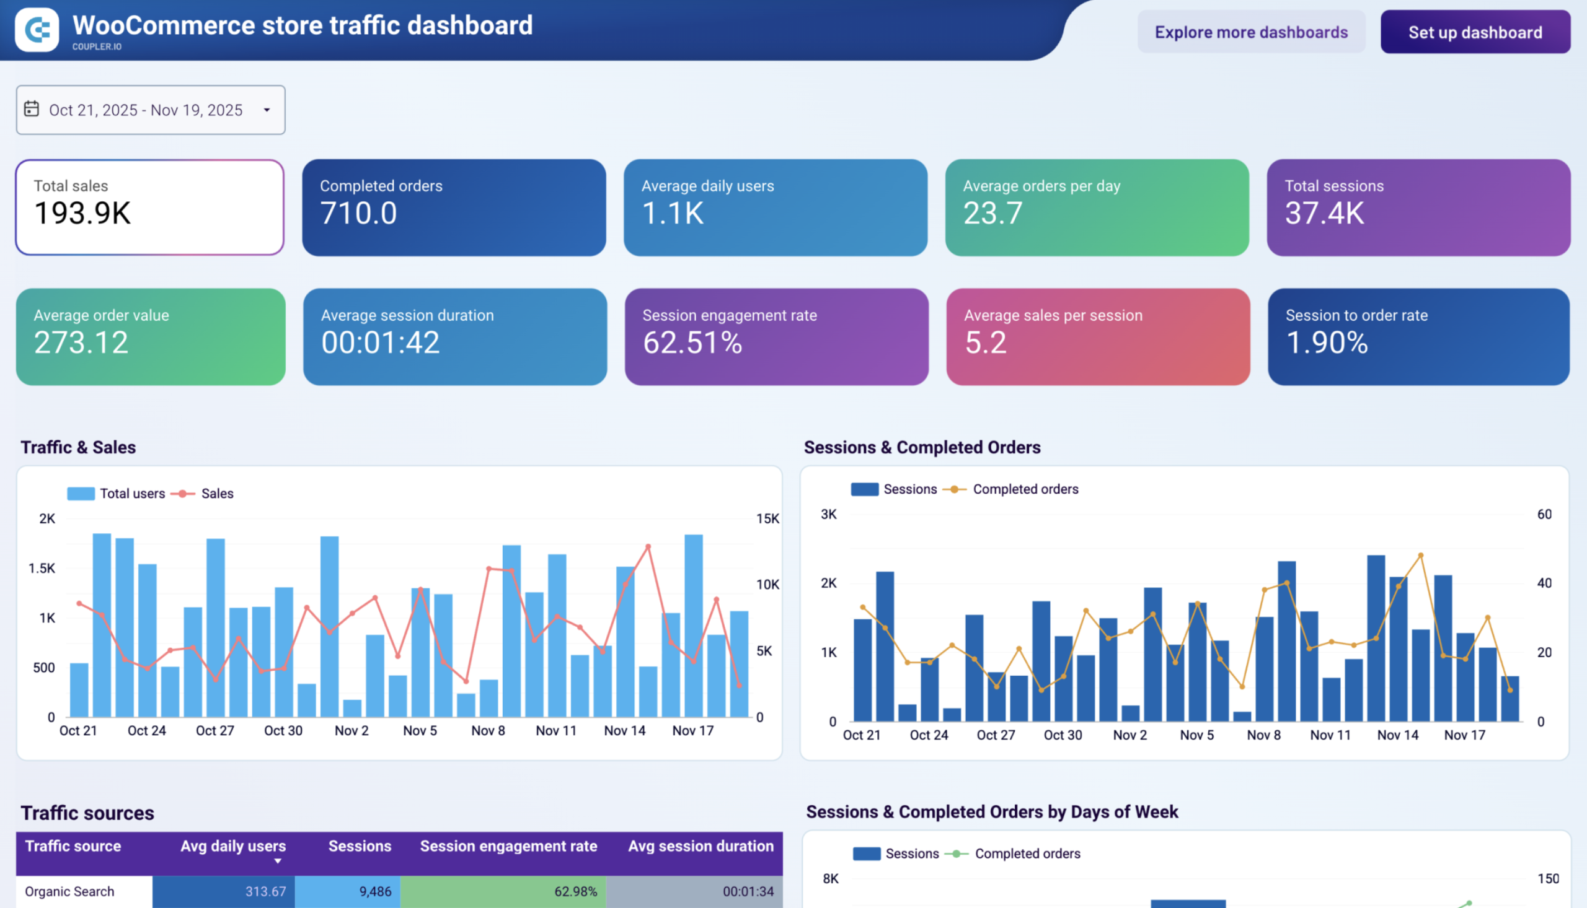Click the Coupler.io logo icon

click(36, 28)
